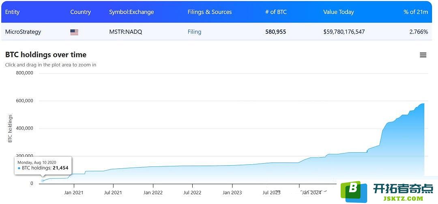
Task: Click the 800,000 y-axis label
Action: [25, 73]
